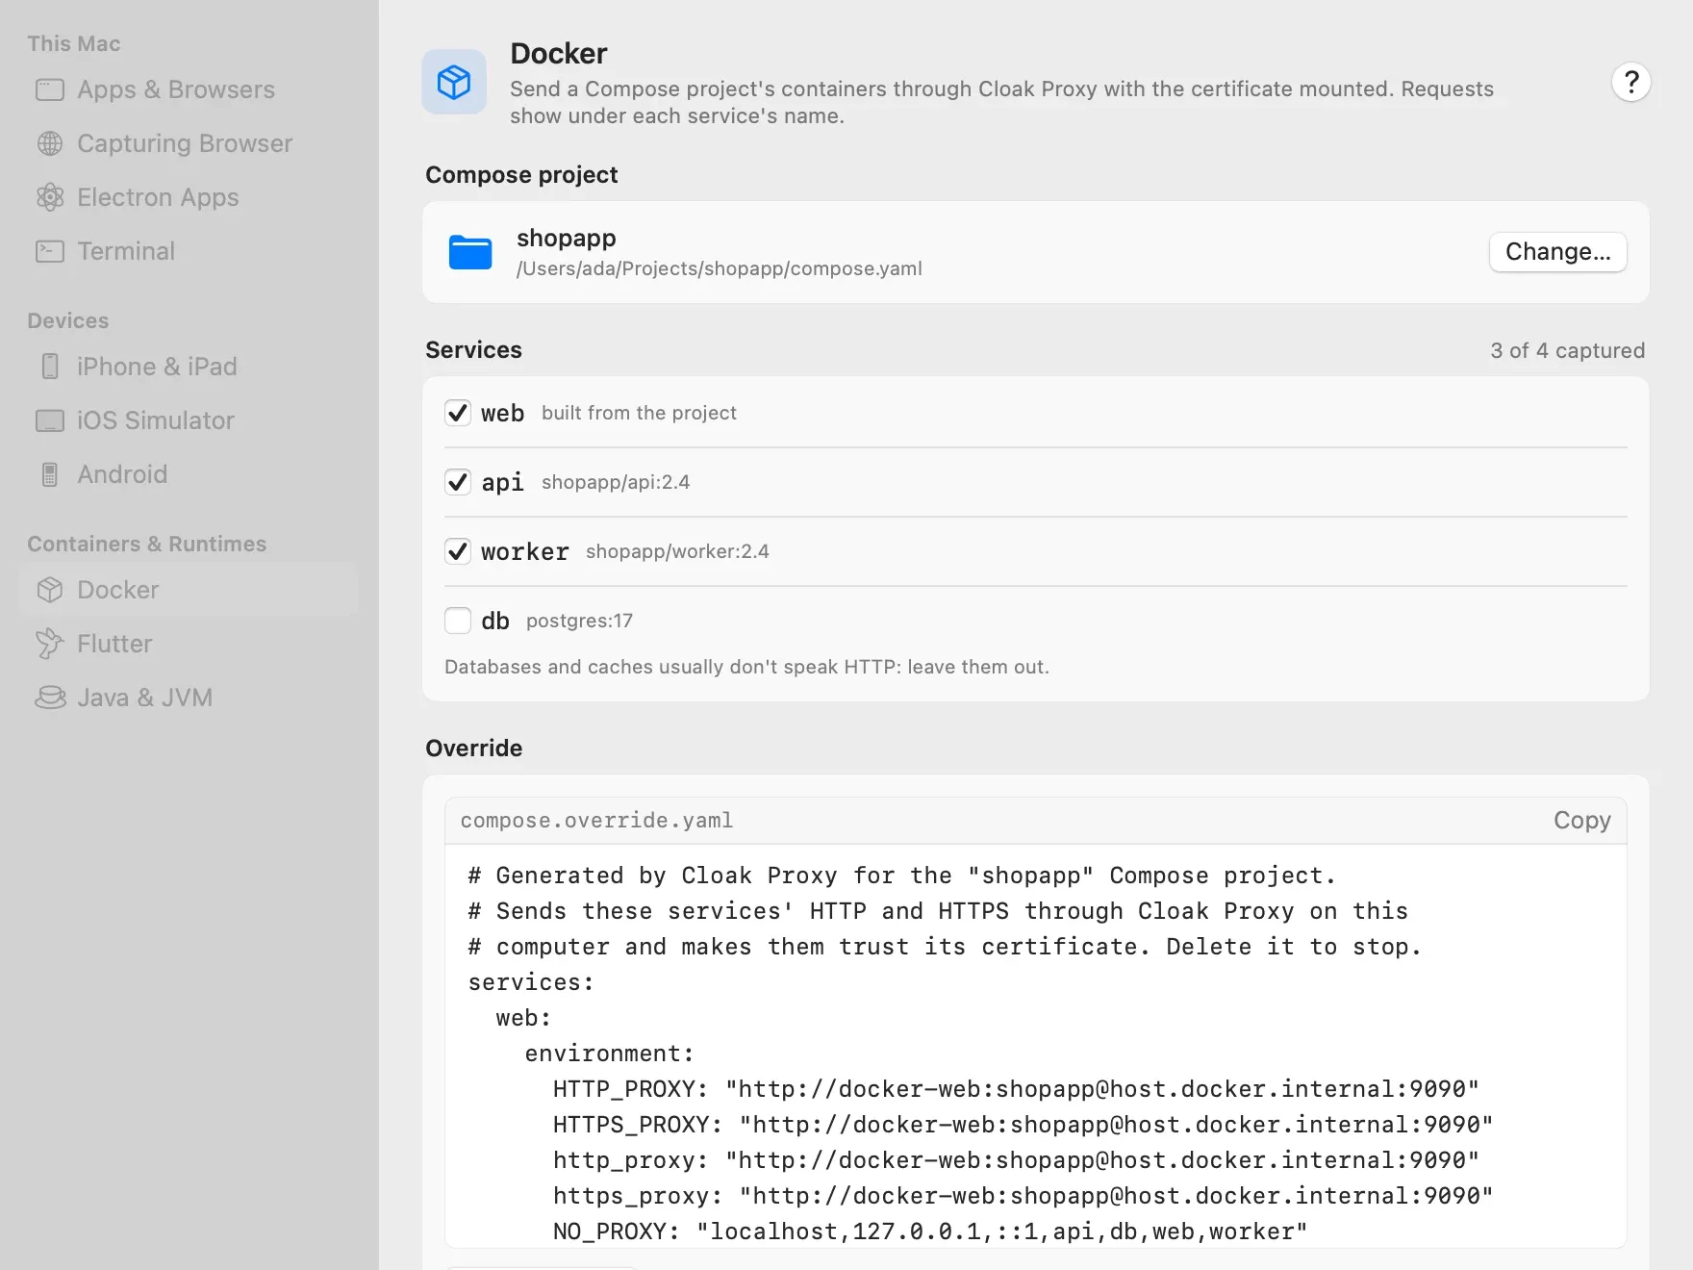Screen dimensions: 1693x1270
Task: Click 'built from the project' label
Action: click(639, 413)
